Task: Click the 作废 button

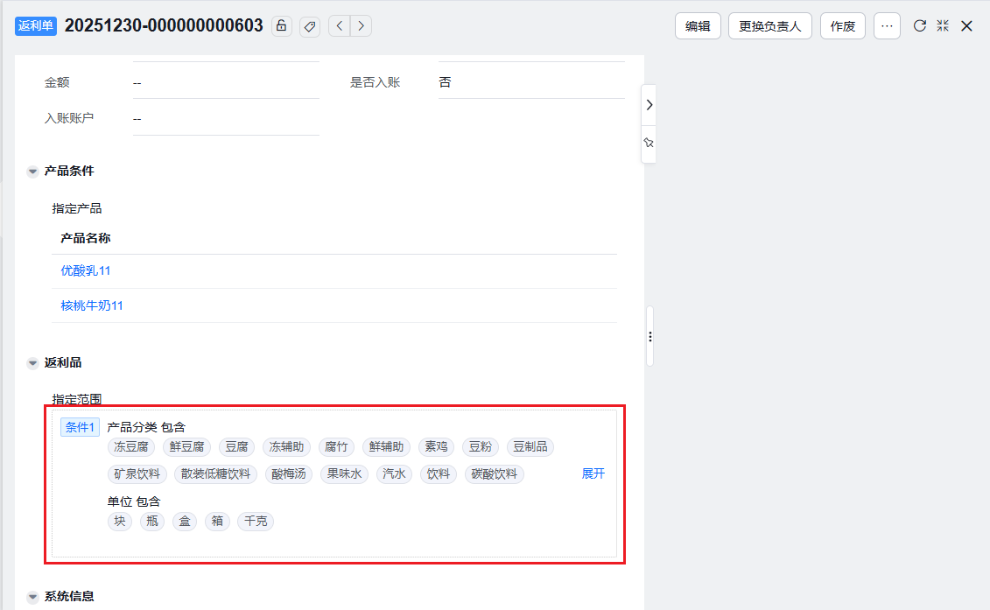Action: click(842, 26)
